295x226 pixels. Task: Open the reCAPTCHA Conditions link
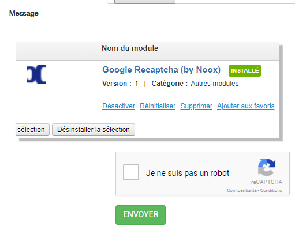pos(271,190)
